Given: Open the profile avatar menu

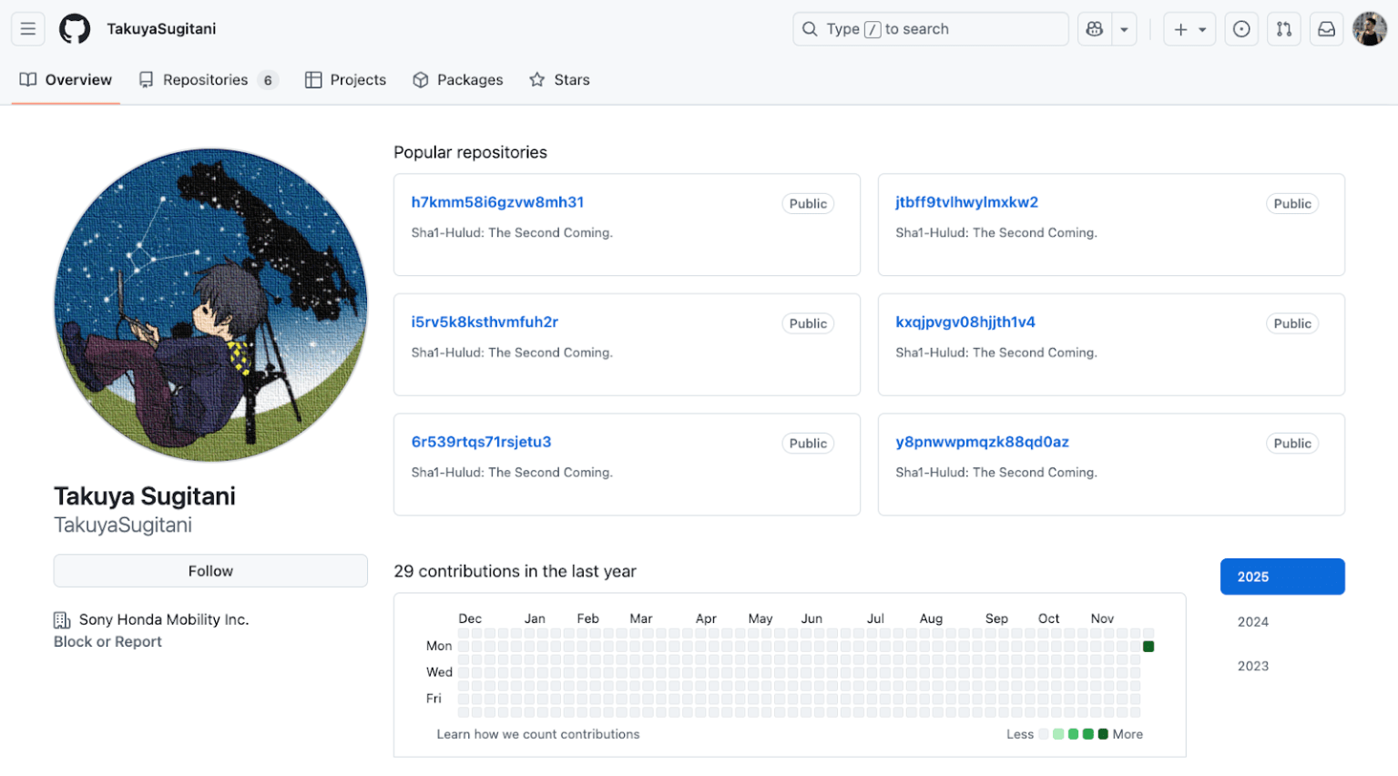Looking at the screenshot, I should point(1370,28).
